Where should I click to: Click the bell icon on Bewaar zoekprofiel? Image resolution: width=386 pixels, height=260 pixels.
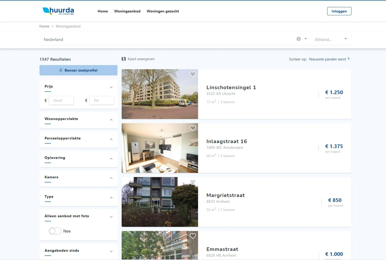(61, 70)
